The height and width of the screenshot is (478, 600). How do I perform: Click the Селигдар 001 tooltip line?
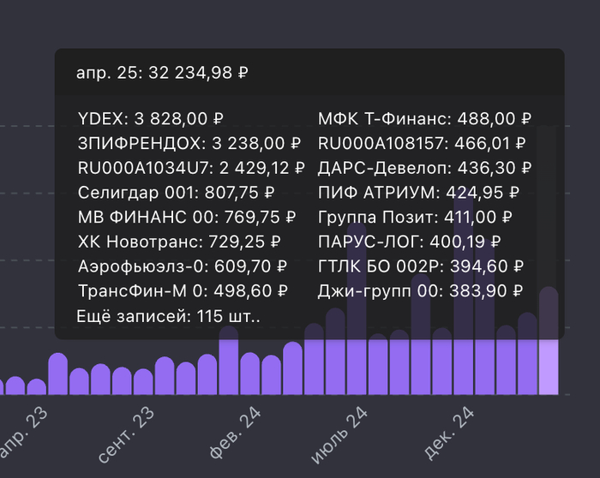click(176, 193)
